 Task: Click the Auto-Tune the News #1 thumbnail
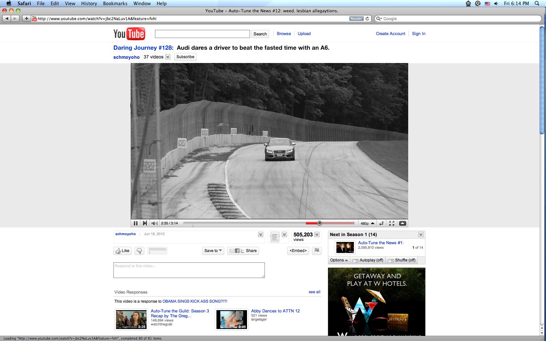tap(345, 248)
